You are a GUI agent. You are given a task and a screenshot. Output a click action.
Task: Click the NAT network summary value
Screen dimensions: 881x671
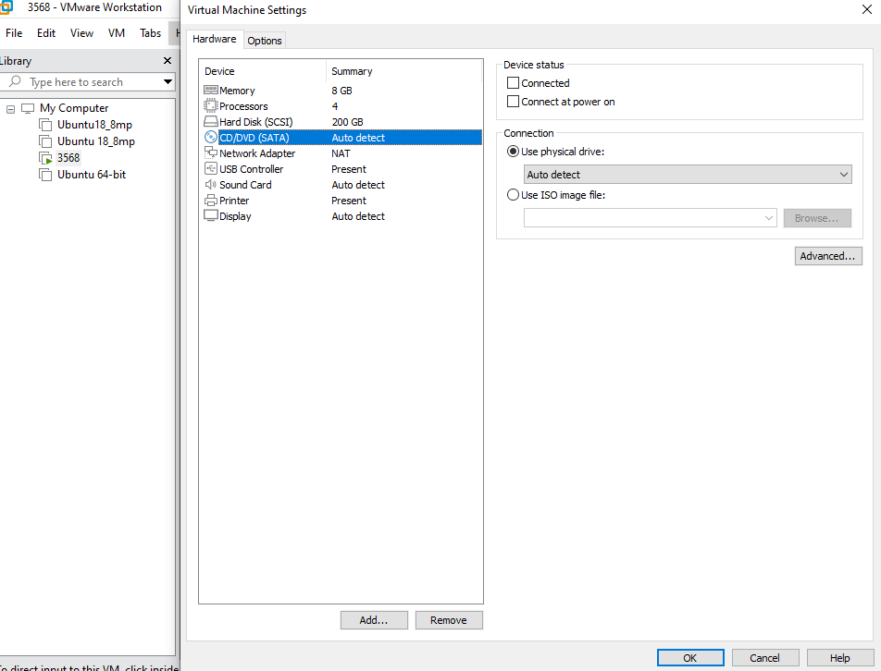(x=341, y=153)
